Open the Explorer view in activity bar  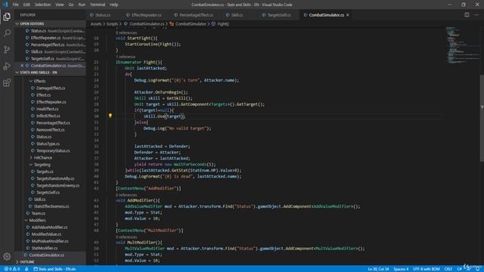7,17
